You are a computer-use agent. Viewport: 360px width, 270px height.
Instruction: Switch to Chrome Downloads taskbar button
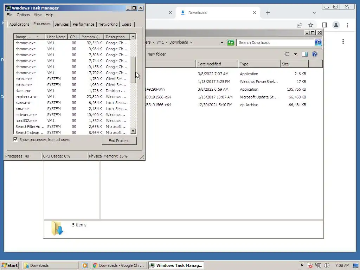(119, 265)
